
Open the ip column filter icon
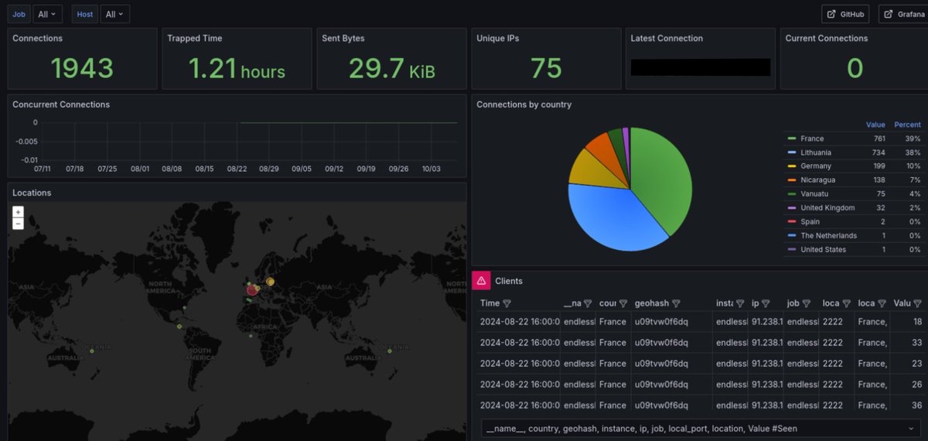click(766, 304)
